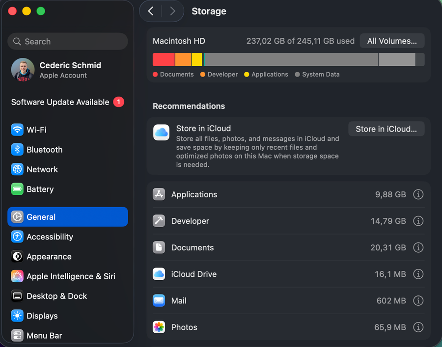Viewport: 442px width, 347px height.
Task: Select the Menu Bar icon
Action: pyautogui.click(x=17, y=335)
